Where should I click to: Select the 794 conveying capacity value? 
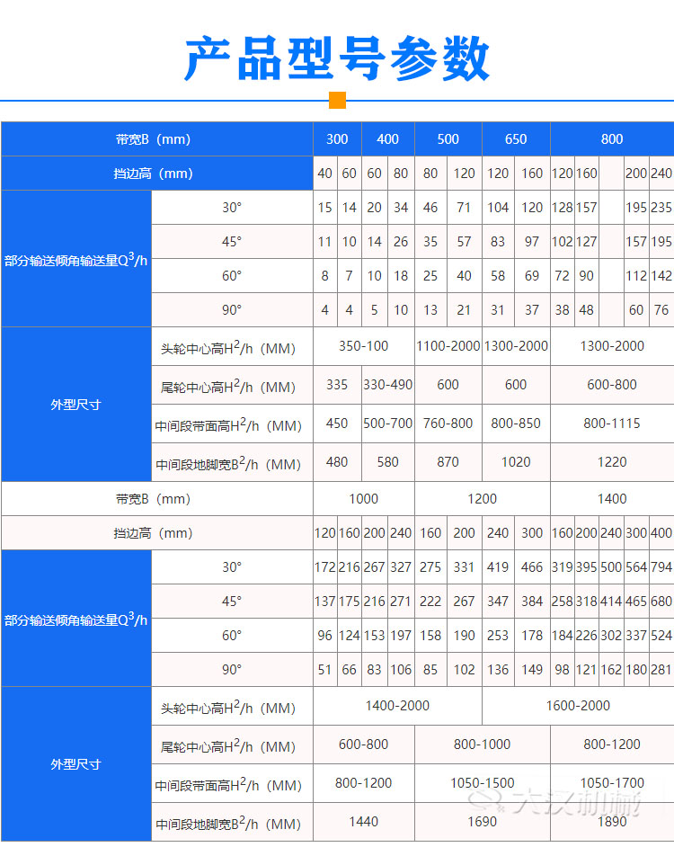tap(661, 567)
